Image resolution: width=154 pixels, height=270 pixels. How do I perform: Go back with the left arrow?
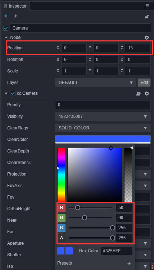tap(5, 16)
